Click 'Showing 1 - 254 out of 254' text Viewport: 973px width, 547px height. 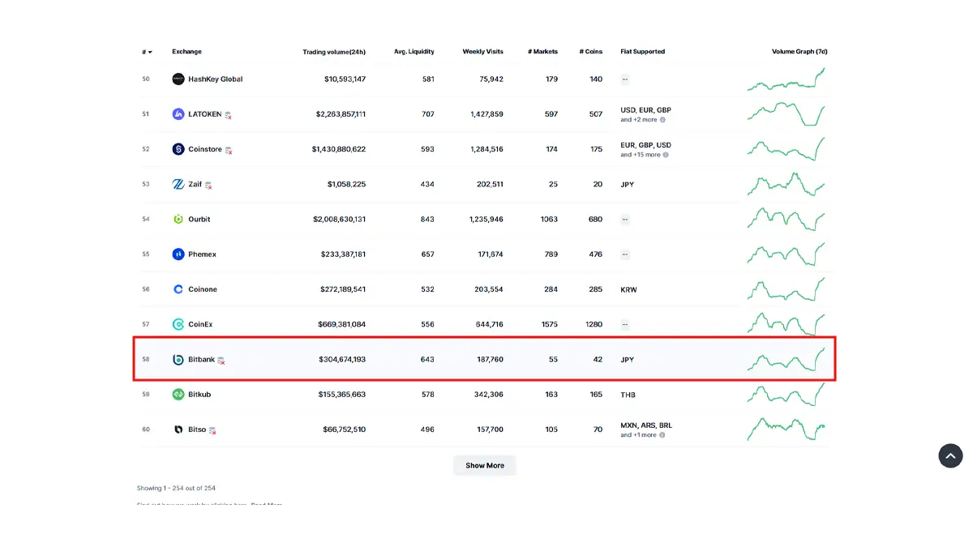click(176, 488)
